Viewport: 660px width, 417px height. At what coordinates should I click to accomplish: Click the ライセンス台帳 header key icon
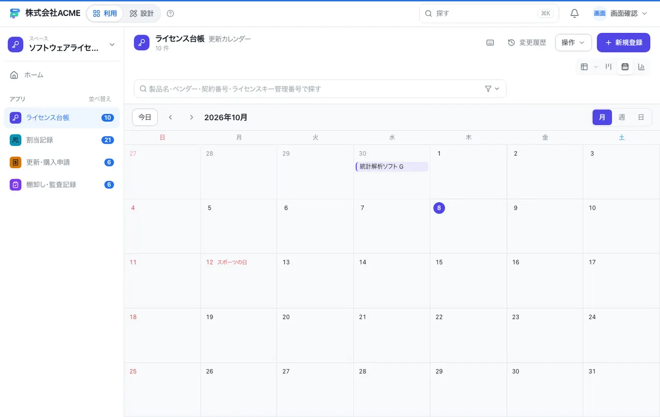[x=142, y=43]
